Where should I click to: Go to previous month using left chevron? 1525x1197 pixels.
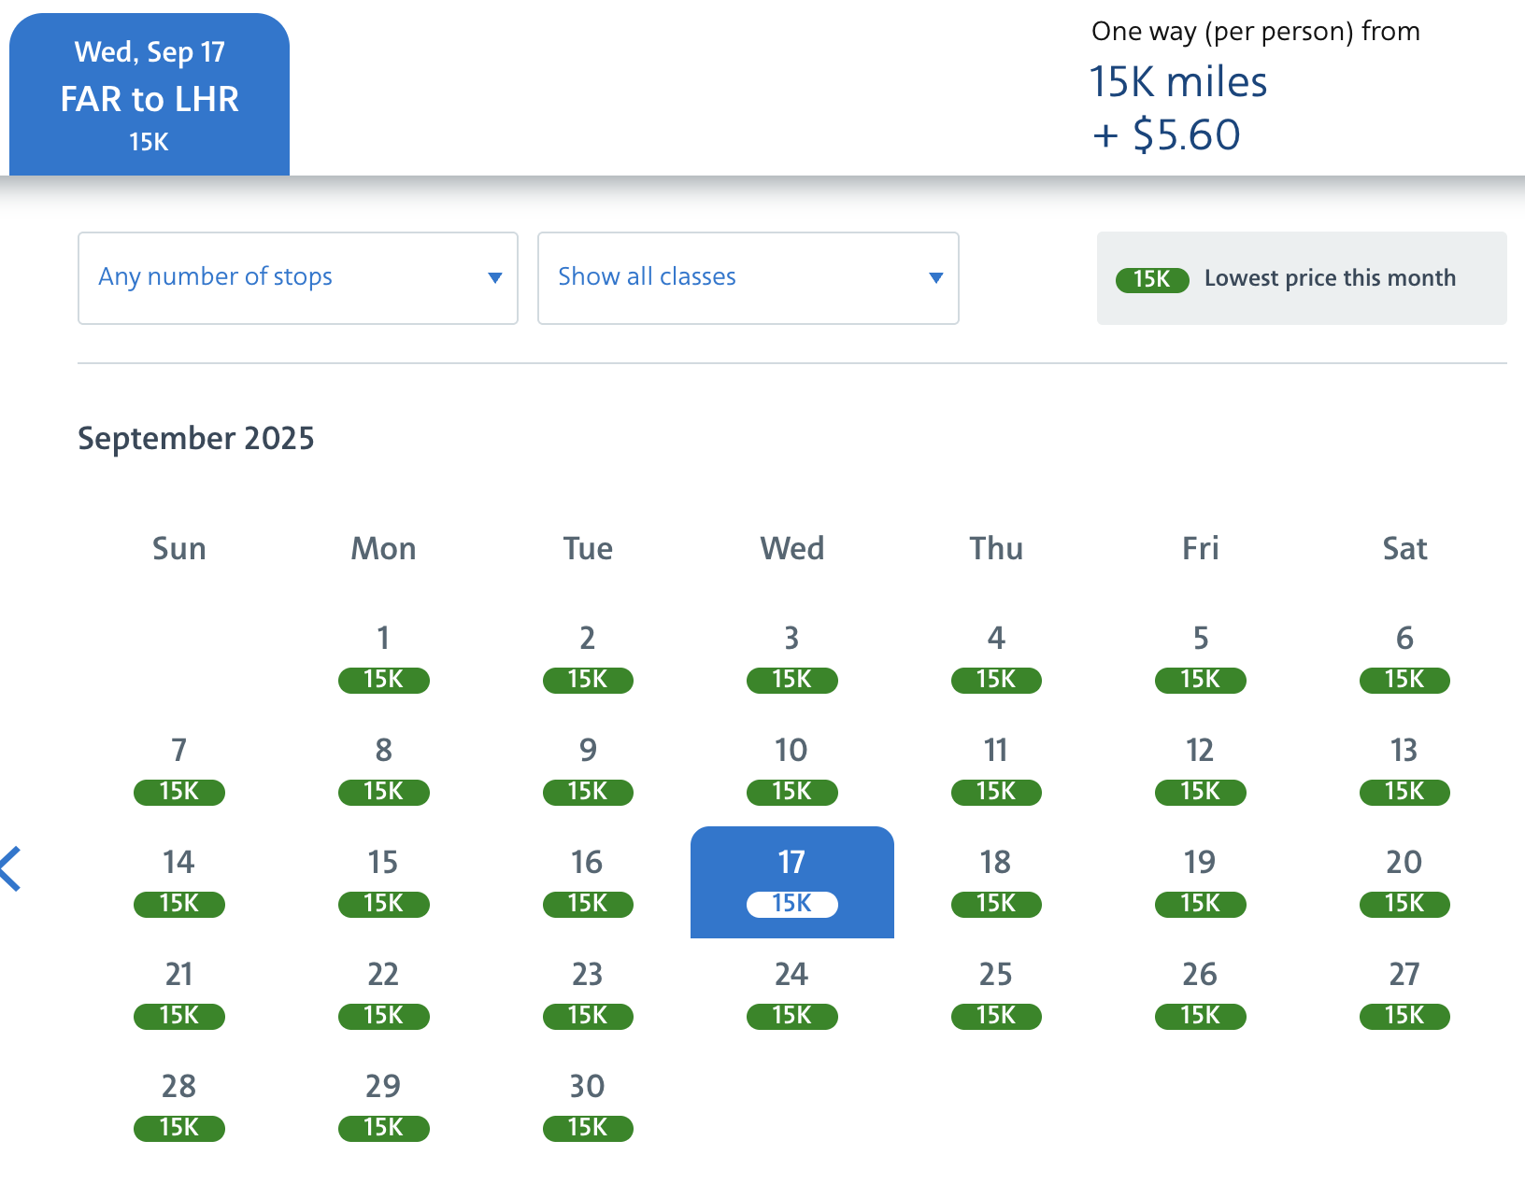tap(10, 868)
